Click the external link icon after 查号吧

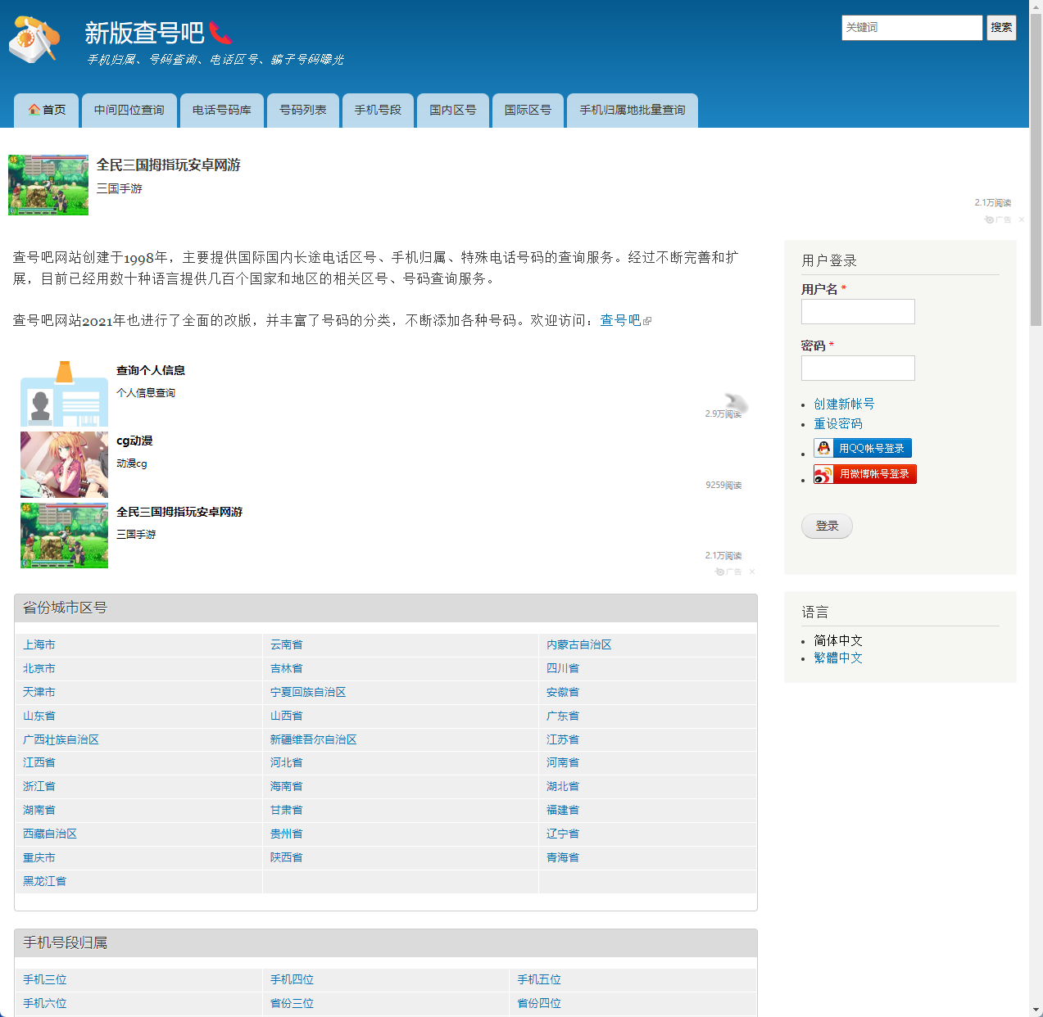point(646,321)
